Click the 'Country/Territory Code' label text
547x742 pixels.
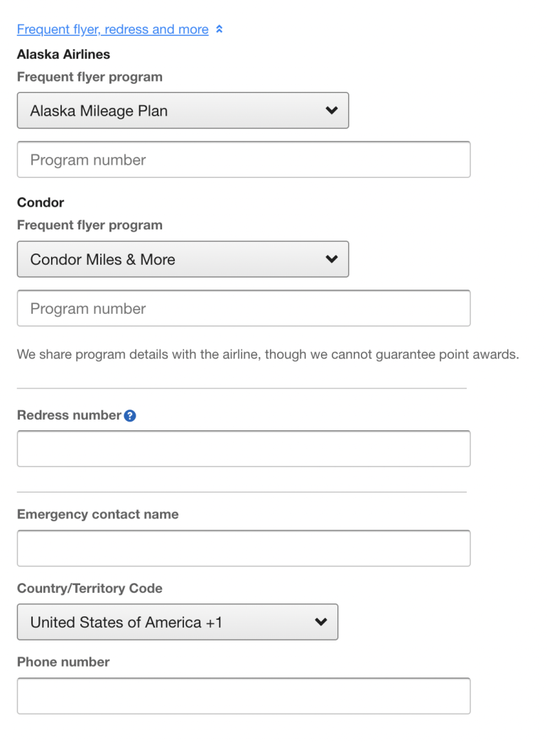(90, 589)
